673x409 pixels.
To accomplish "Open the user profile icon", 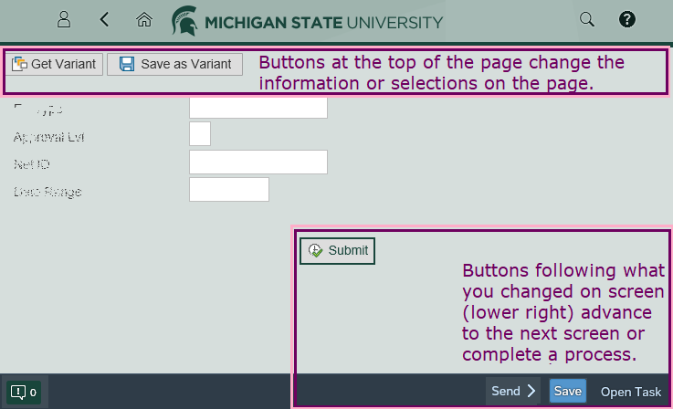I will pyautogui.click(x=64, y=19).
